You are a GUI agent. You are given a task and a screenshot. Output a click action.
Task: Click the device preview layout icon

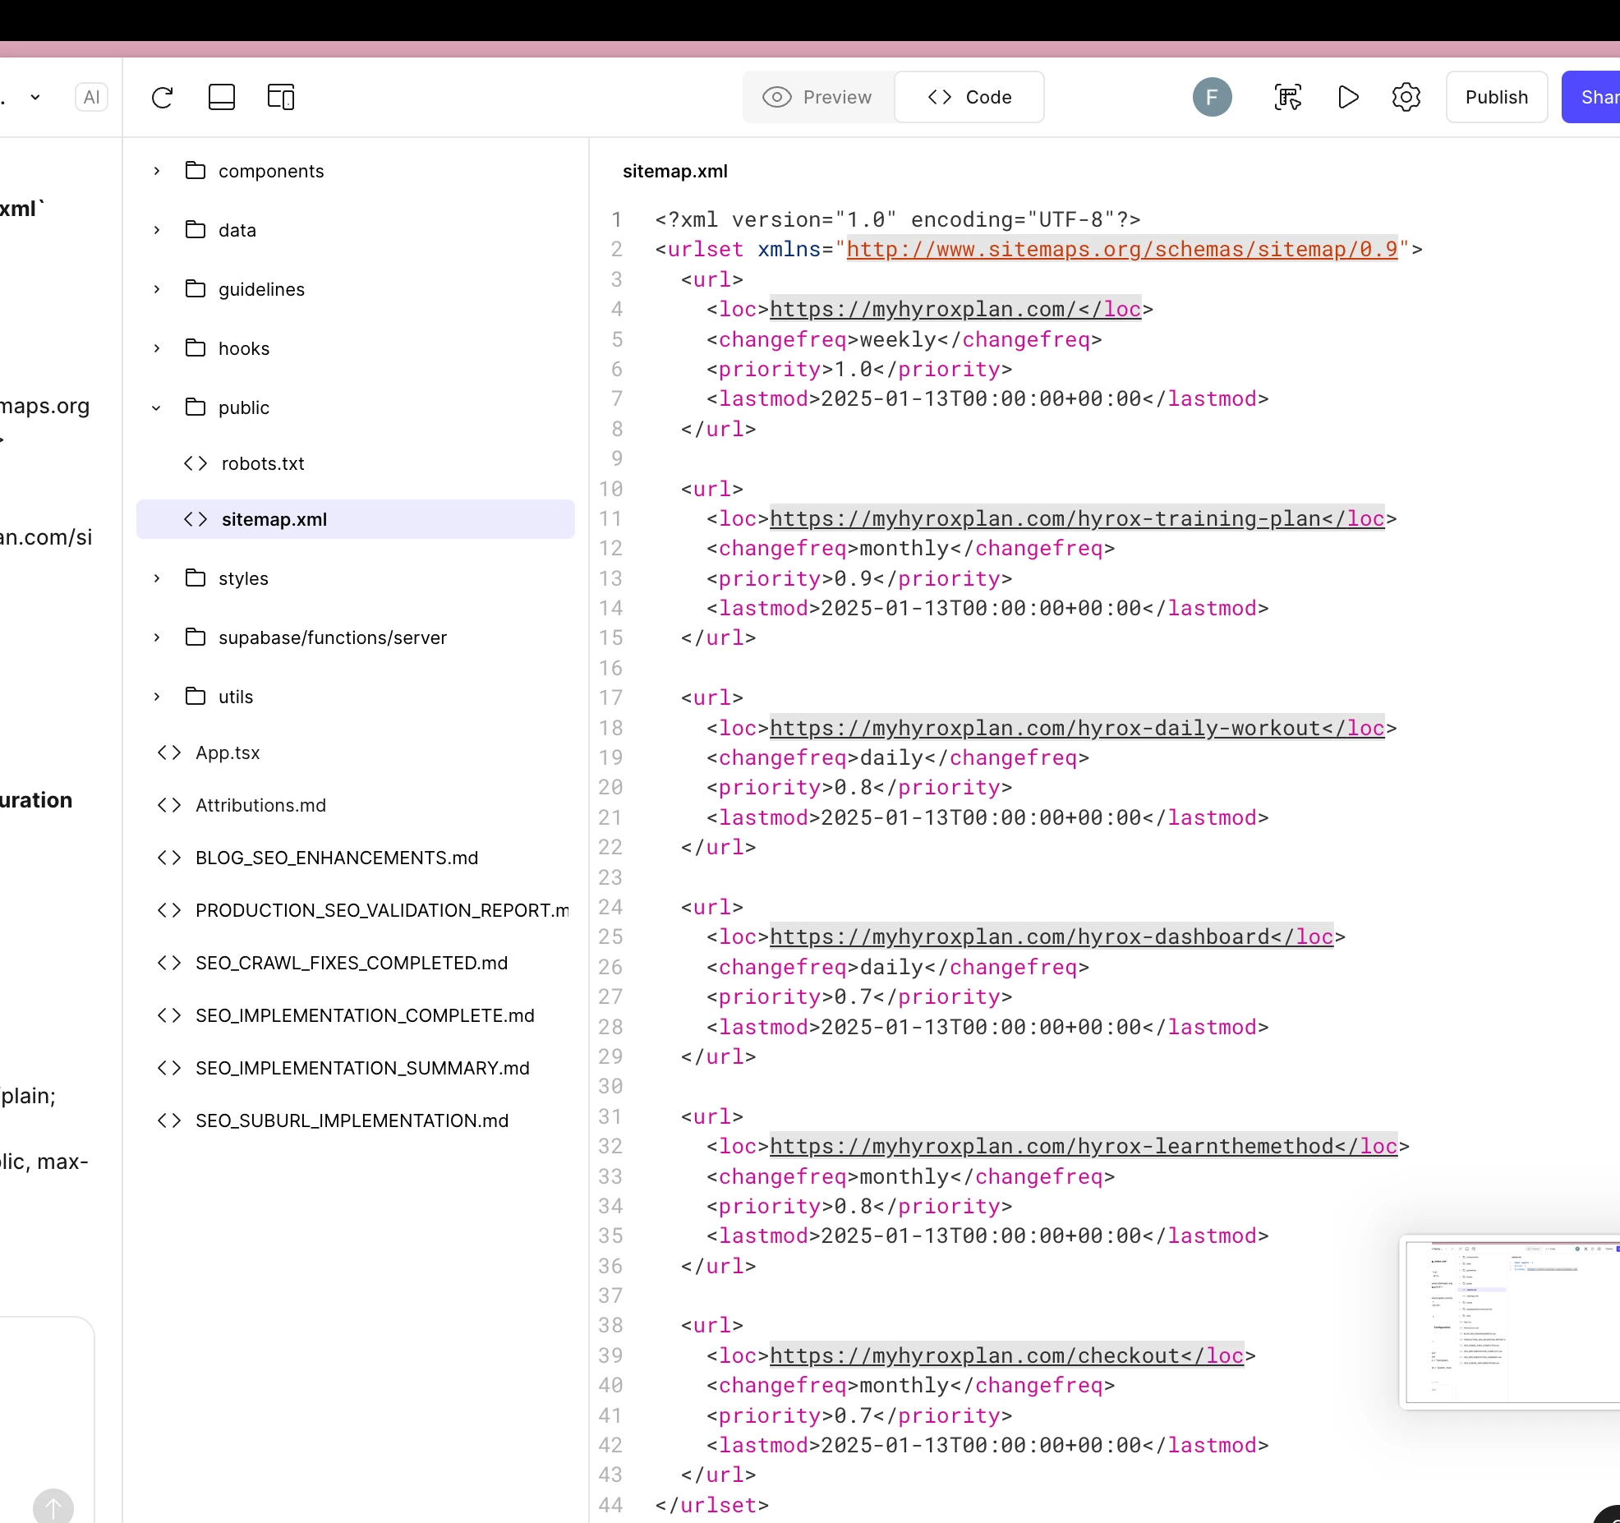tap(281, 98)
